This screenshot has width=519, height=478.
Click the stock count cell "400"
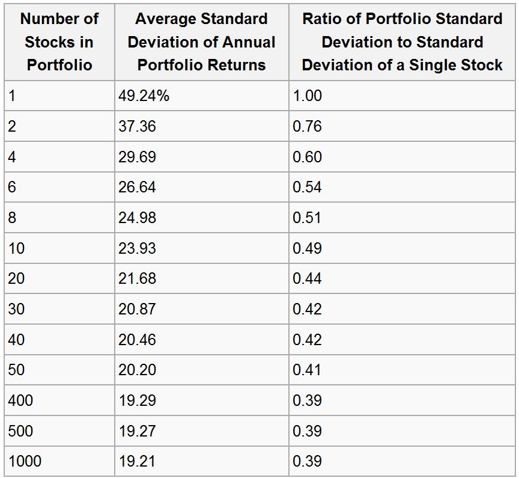[21, 400]
